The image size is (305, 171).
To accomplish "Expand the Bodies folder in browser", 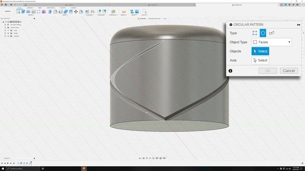I will (x=5, y=33).
